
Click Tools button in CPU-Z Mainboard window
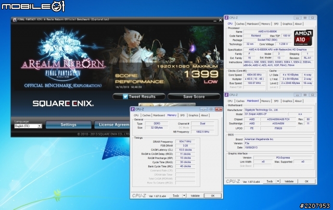tap(270, 181)
